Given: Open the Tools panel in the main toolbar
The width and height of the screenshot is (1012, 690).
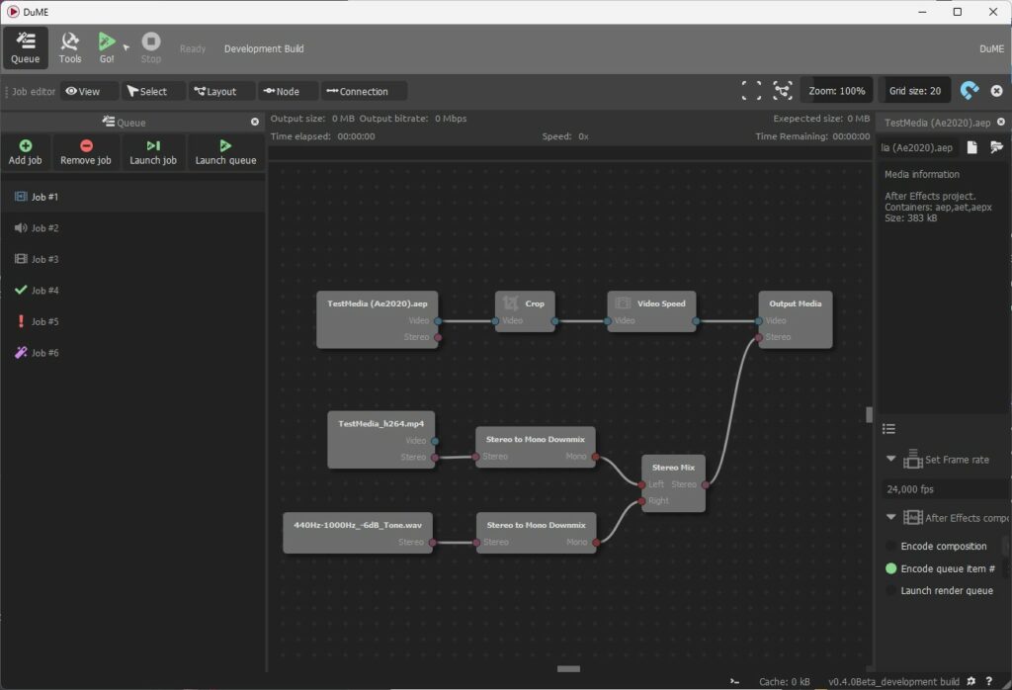Looking at the screenshot, I should 69,46.
